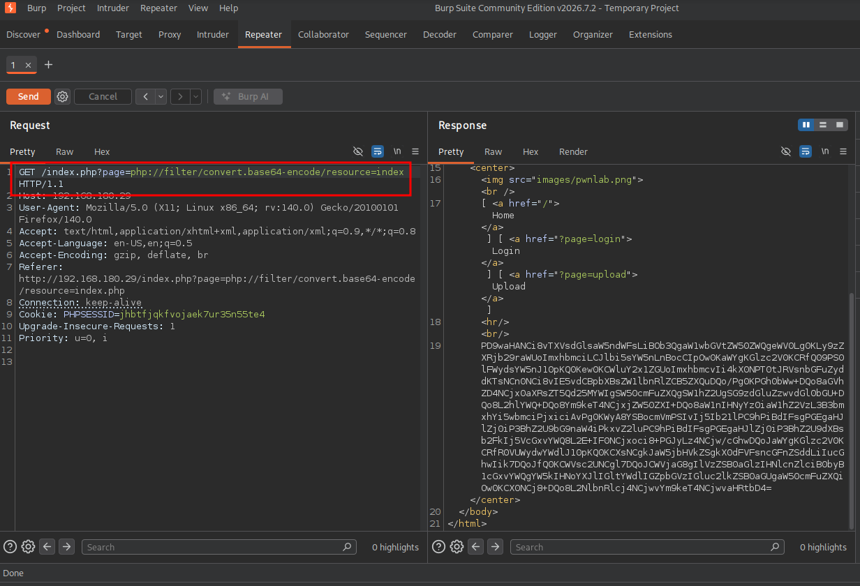Click the Request 0 highlights label
This screenshot has height=586, width=860.
coord(395,547)
